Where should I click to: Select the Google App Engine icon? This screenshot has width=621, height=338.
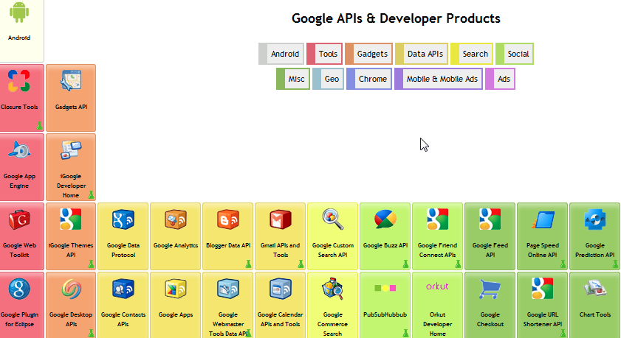19,150
